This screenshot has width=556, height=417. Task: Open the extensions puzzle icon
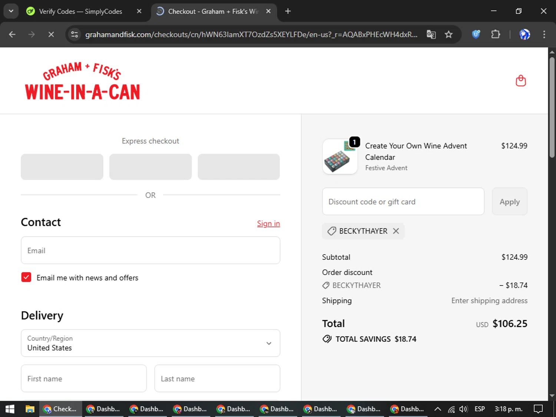coord(496,34)
